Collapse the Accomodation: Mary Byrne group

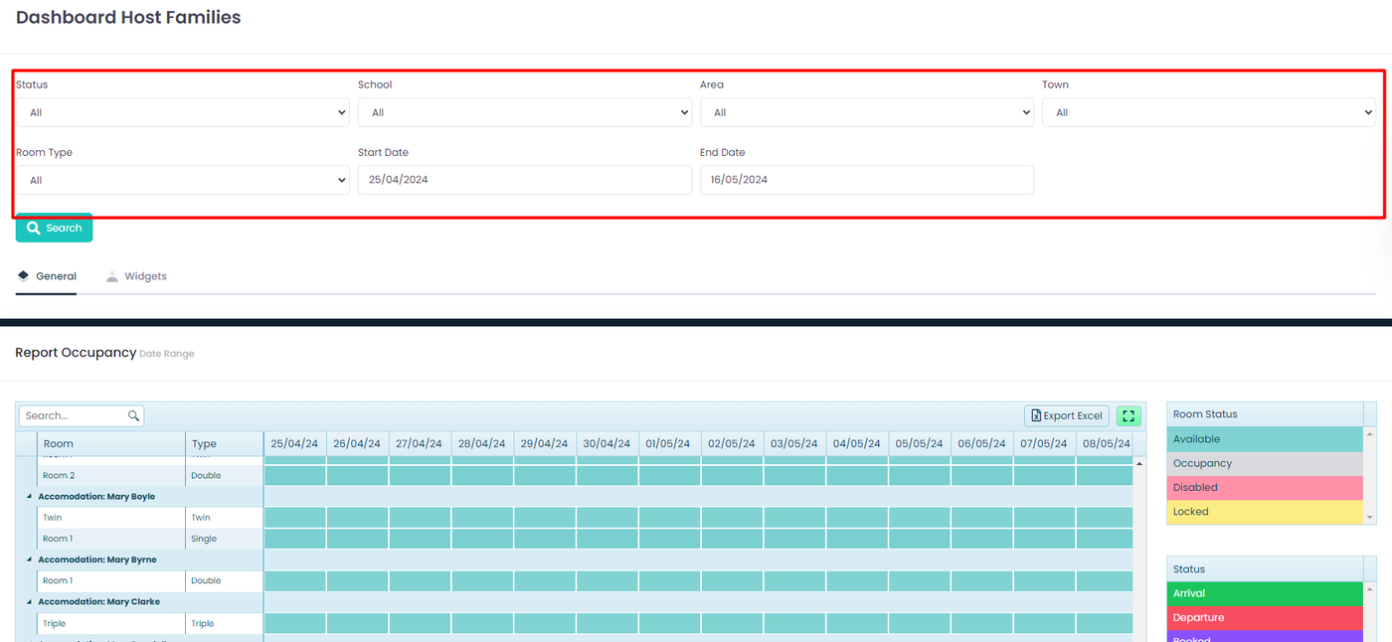pyautogui.click(x=29, y=561)
